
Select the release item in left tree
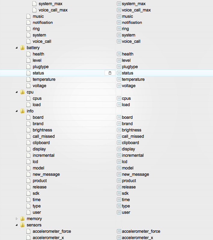39,187
